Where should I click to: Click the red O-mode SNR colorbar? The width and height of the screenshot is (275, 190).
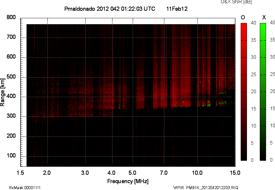(244, 92)
